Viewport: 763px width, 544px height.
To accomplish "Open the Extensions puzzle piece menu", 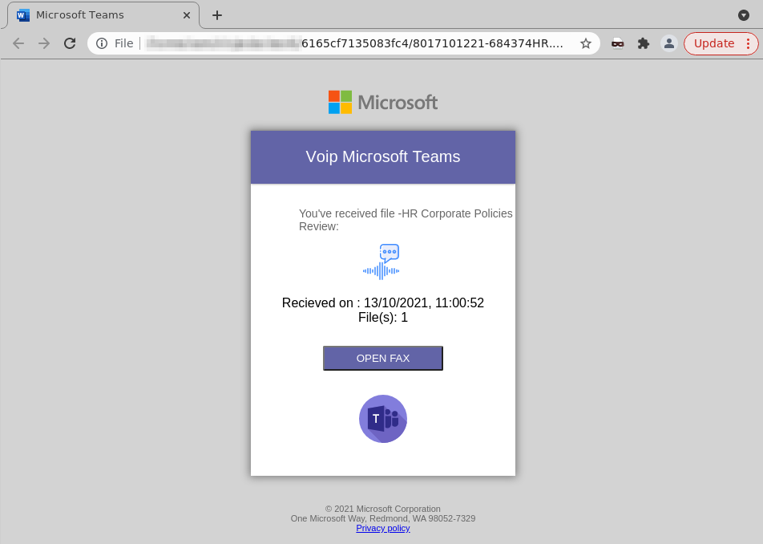I will 644,43.
